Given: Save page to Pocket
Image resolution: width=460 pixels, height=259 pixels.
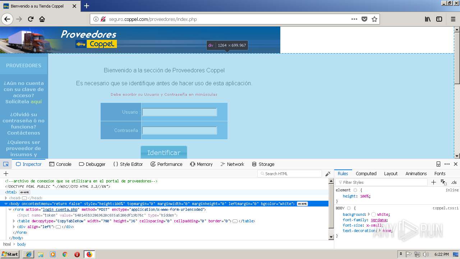Looking at the screenshot, I should click(x=364, y=19).
